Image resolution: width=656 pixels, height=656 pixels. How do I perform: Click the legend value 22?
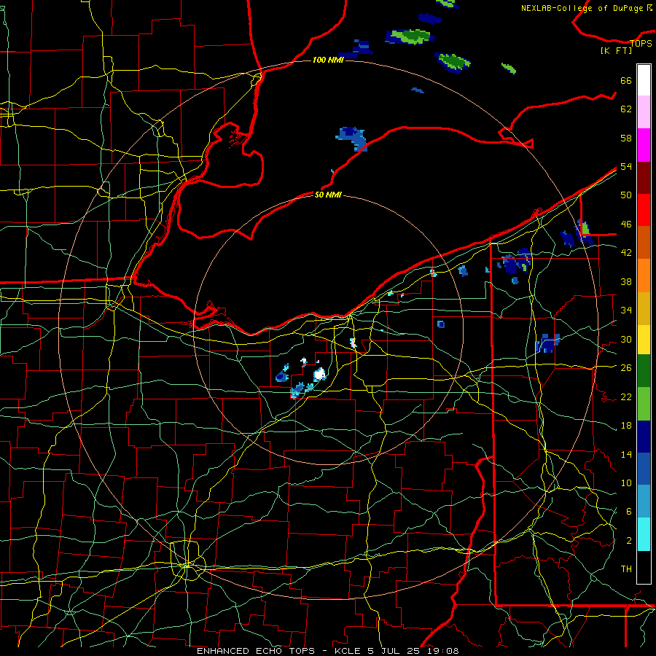626,397
